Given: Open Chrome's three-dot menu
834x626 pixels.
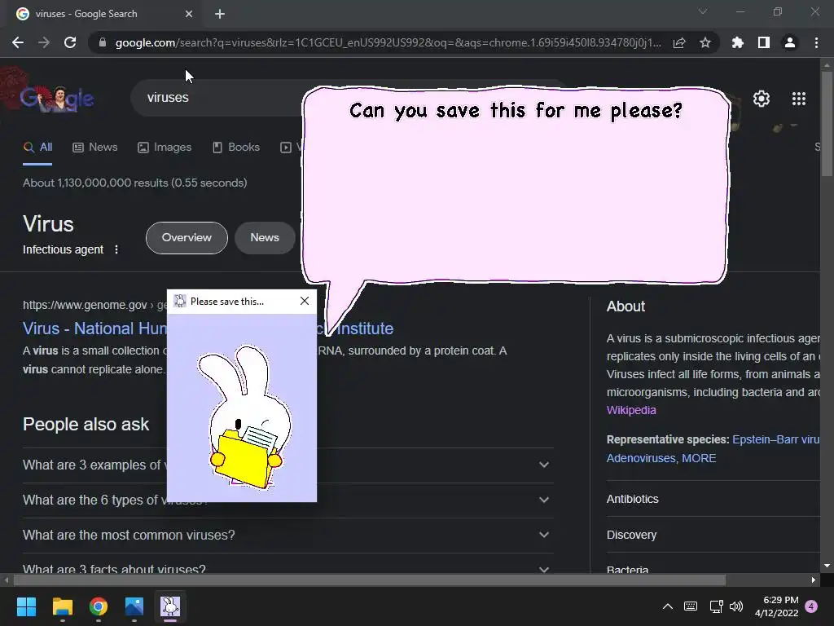Looking at the screenshot, I should coord(816,42).
